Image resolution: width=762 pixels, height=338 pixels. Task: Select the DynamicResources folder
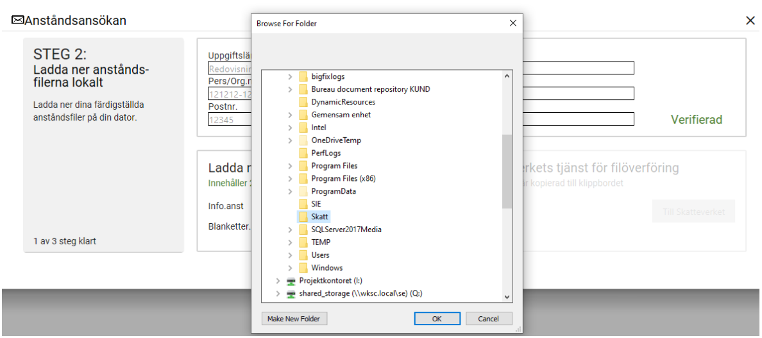[343, 102]
